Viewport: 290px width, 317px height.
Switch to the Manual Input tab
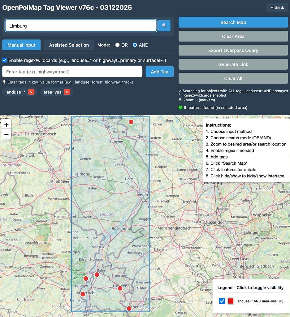(x=21, y=45)
